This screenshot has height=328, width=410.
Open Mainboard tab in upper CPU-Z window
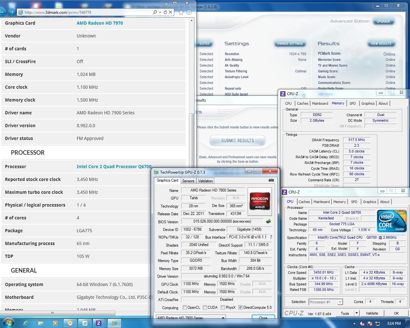coord(320,103)
